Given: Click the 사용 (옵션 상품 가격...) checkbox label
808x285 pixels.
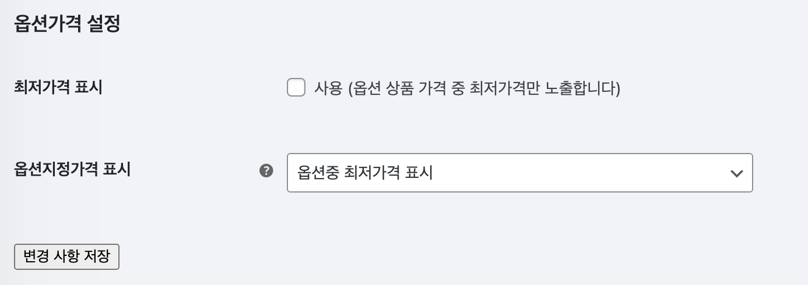Looking at the screenshot, I should coord(468,88).
